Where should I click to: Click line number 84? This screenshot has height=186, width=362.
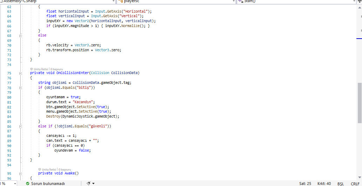click(x=9, y=117)
